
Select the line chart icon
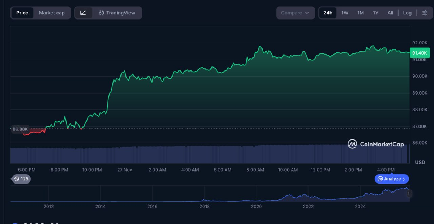point(83,13)
